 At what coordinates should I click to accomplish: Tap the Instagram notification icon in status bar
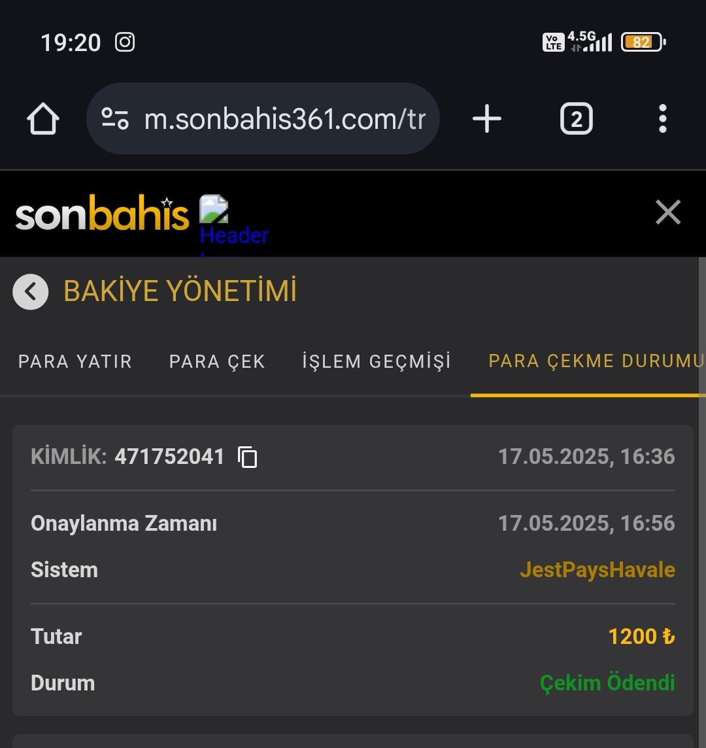pyautogui.click(x=125, y=42)
